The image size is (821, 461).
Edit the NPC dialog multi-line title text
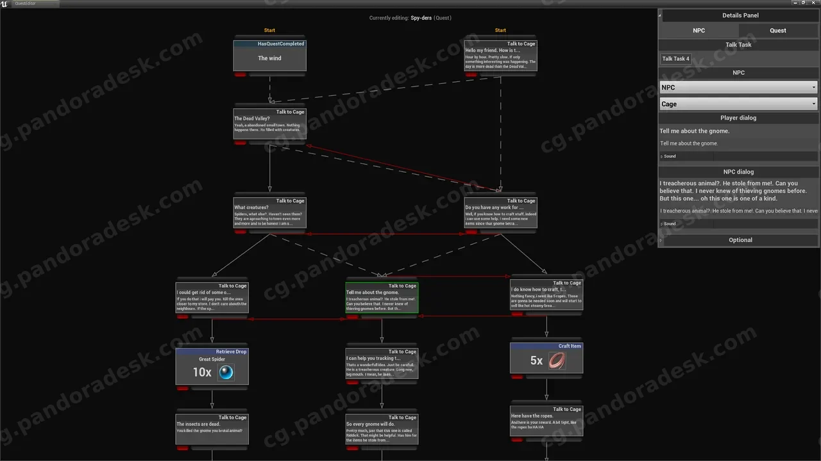[x=739, y=191]
